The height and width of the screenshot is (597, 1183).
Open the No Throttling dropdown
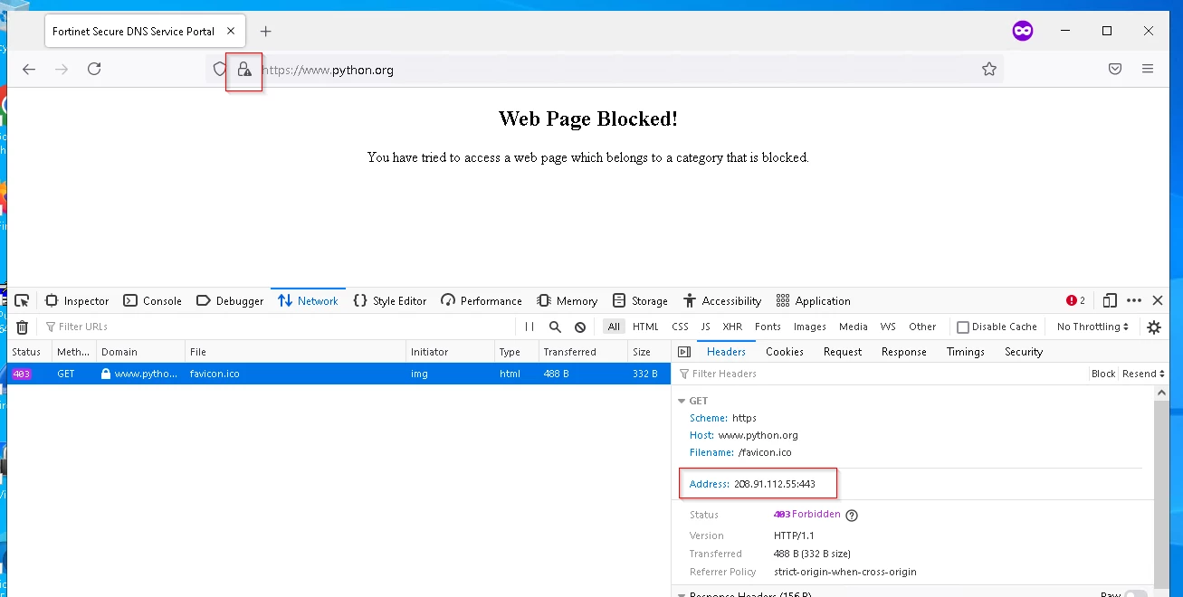[1092, 327]
